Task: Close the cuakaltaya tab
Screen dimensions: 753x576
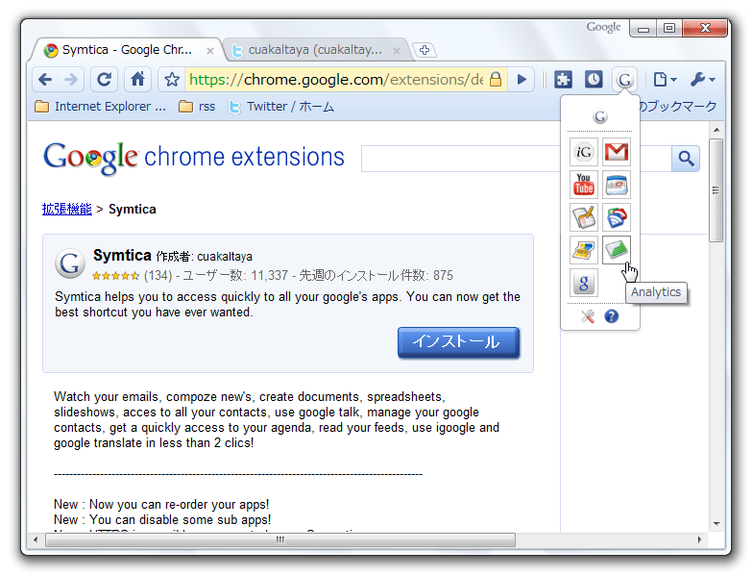Action: pyautogui.click(x=396, y=50)
